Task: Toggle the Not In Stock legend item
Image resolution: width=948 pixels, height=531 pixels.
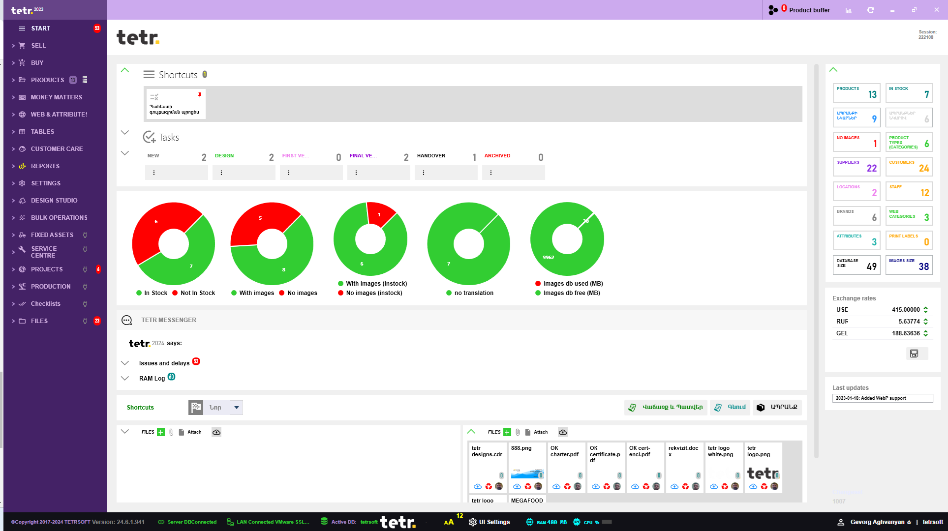Action: (193, 293)
